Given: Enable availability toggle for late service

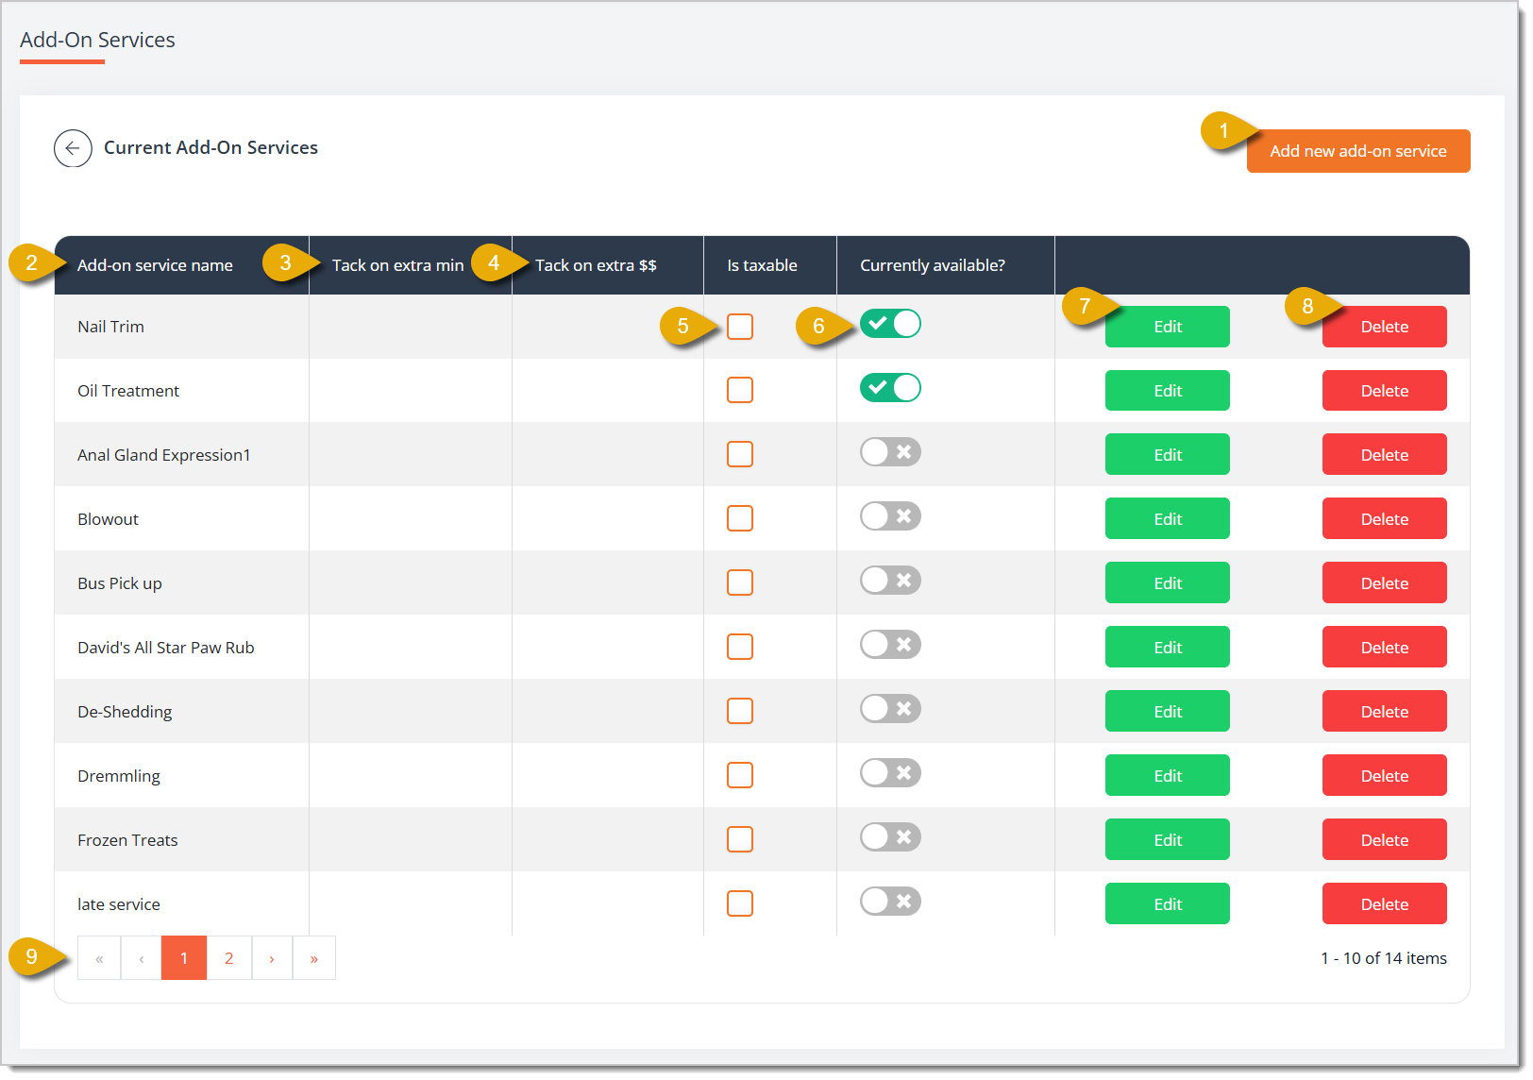Looking at the screenshot, I should tap(890, 902).
